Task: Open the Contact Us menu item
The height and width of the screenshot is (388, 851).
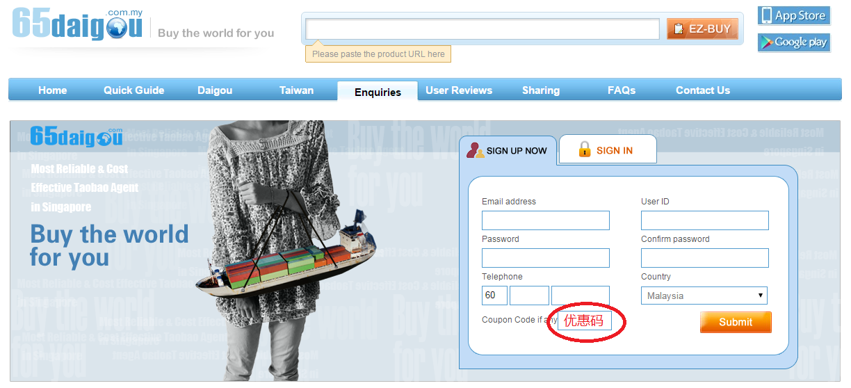Action: [703, 90]
